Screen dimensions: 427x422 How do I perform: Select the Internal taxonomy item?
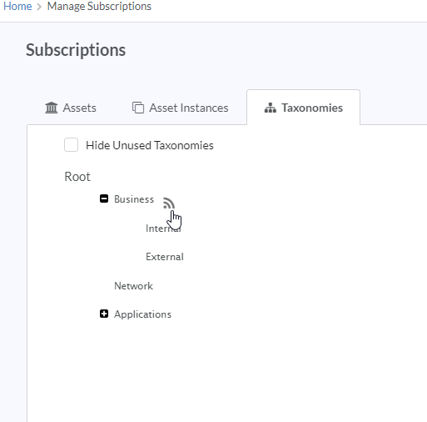(163, 229)
